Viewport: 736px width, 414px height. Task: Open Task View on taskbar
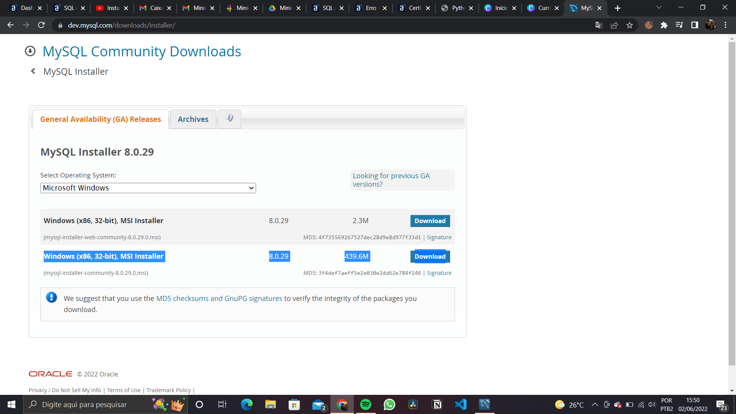pos(222,404)
